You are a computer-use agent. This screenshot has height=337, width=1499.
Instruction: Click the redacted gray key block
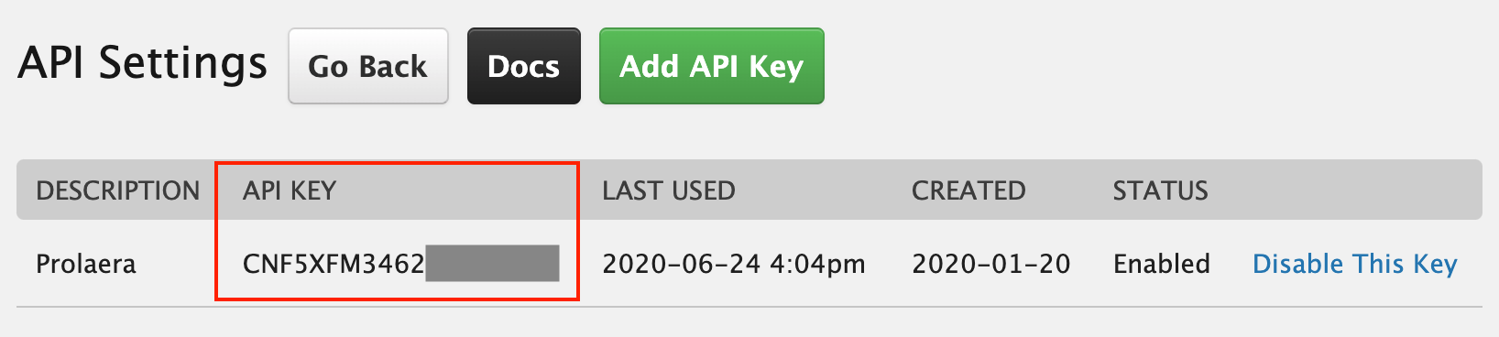pos(493,263)
